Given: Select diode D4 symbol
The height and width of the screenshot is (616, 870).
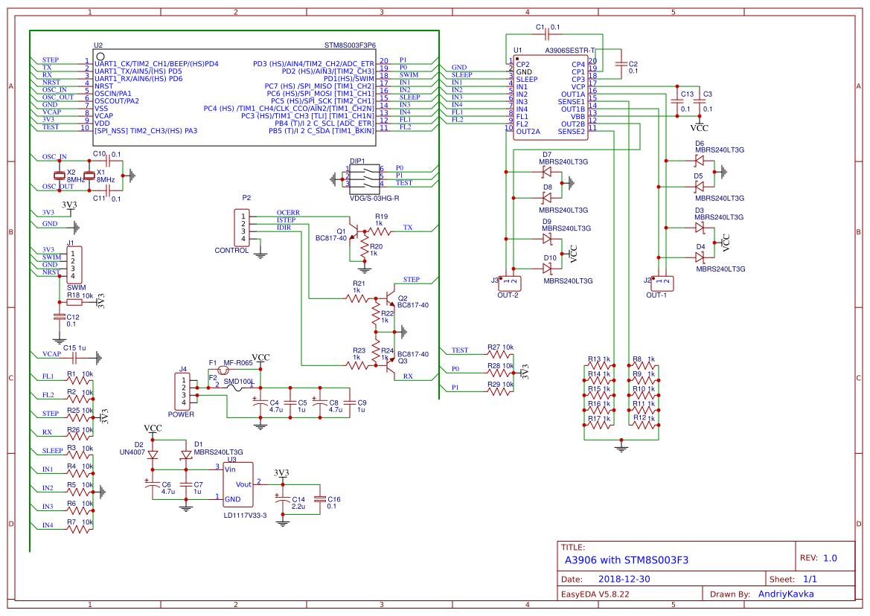Looking at the screenshot, I should [700, 257].
